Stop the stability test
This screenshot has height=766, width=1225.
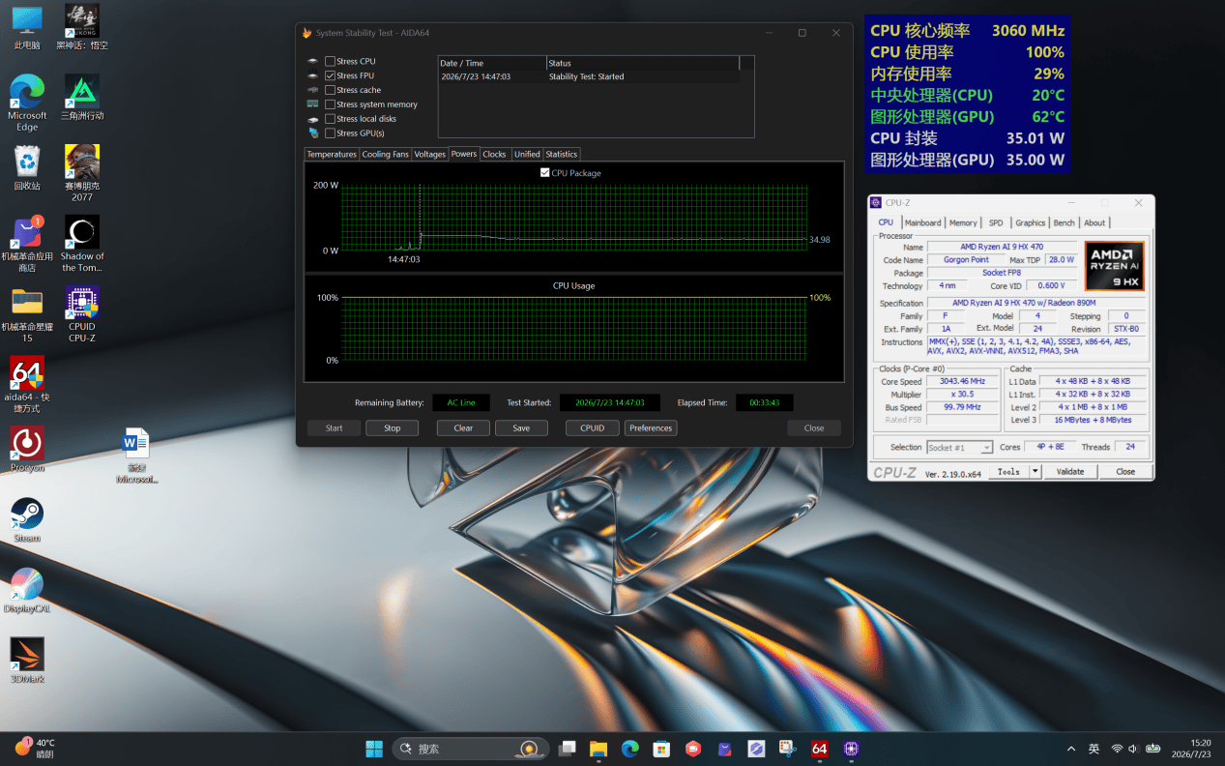392,427
